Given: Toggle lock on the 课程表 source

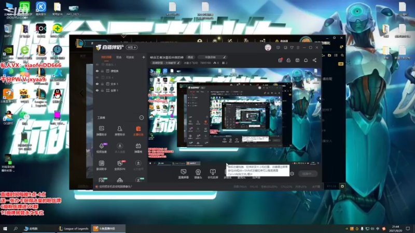Looking at the screenshot, I should 102,71.
